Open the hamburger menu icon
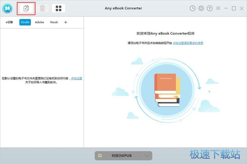Screen dimensions: 247x164 218,9
